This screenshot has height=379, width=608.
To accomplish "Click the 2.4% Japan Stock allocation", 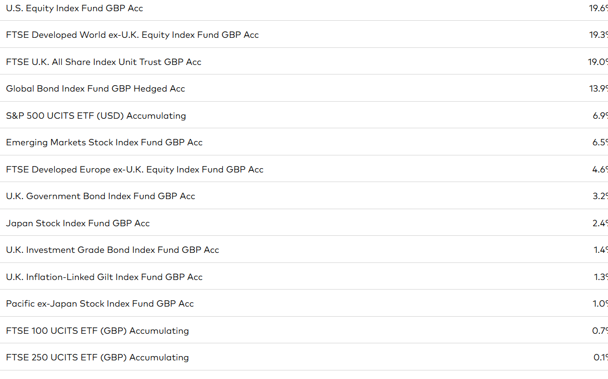I will pos(600,224).
